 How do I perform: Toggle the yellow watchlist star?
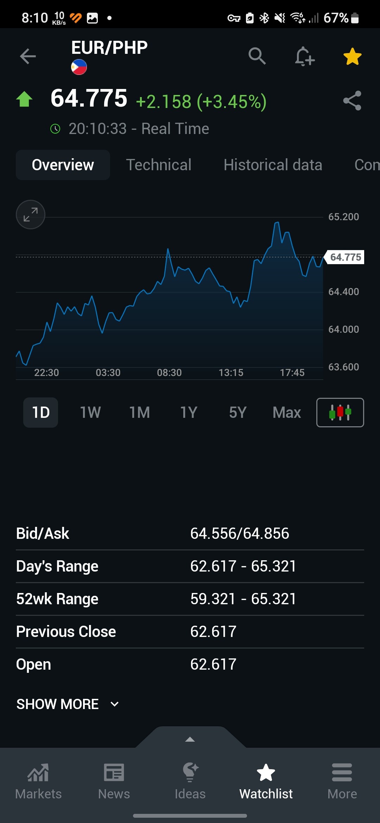(352, 56)
